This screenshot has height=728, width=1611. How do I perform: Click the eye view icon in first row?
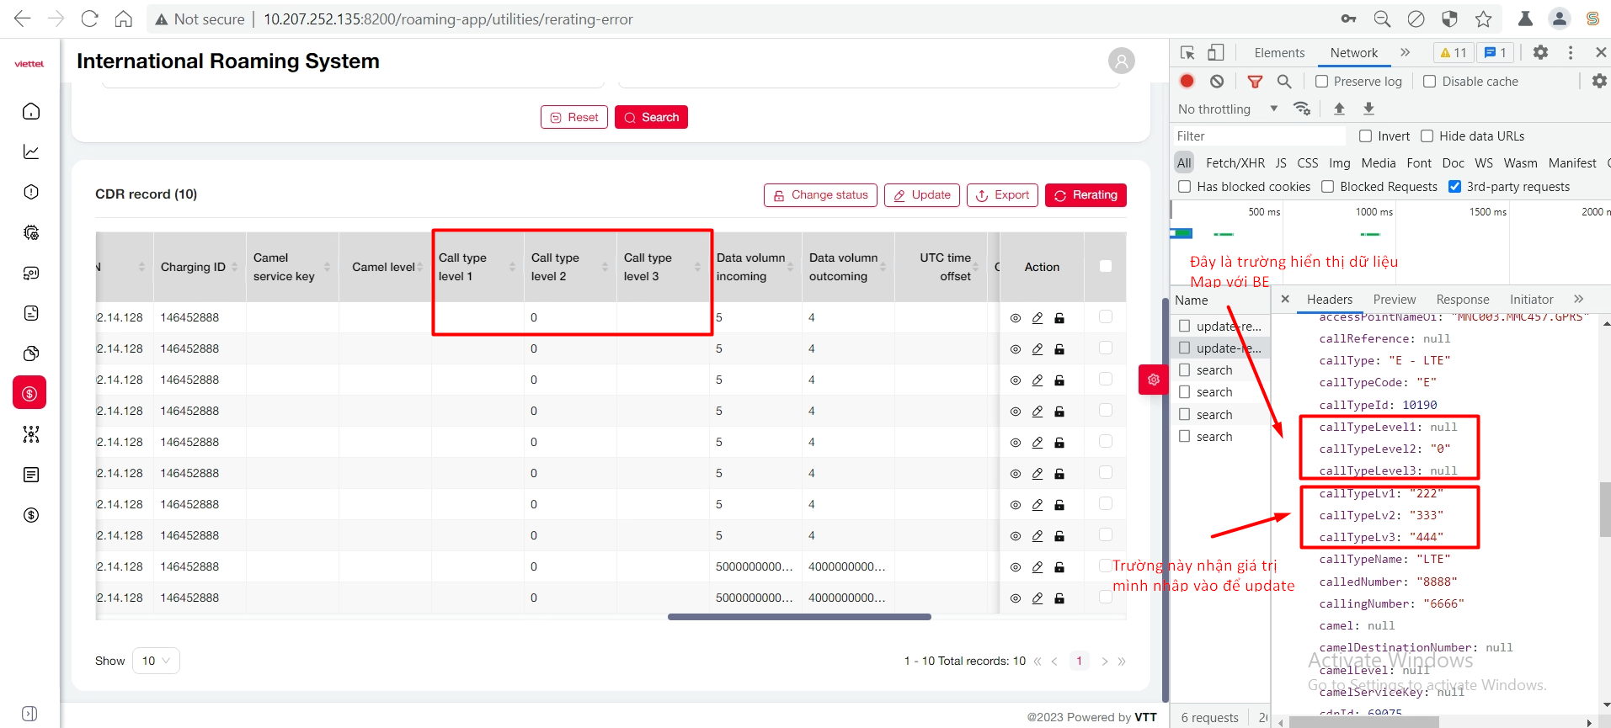click(1015, 318)
